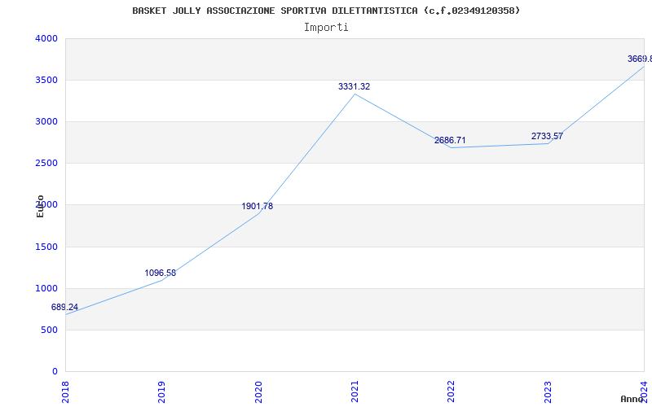Click the 1901.78 value label
Screen dimensions: 652x407
coord(258,207)
